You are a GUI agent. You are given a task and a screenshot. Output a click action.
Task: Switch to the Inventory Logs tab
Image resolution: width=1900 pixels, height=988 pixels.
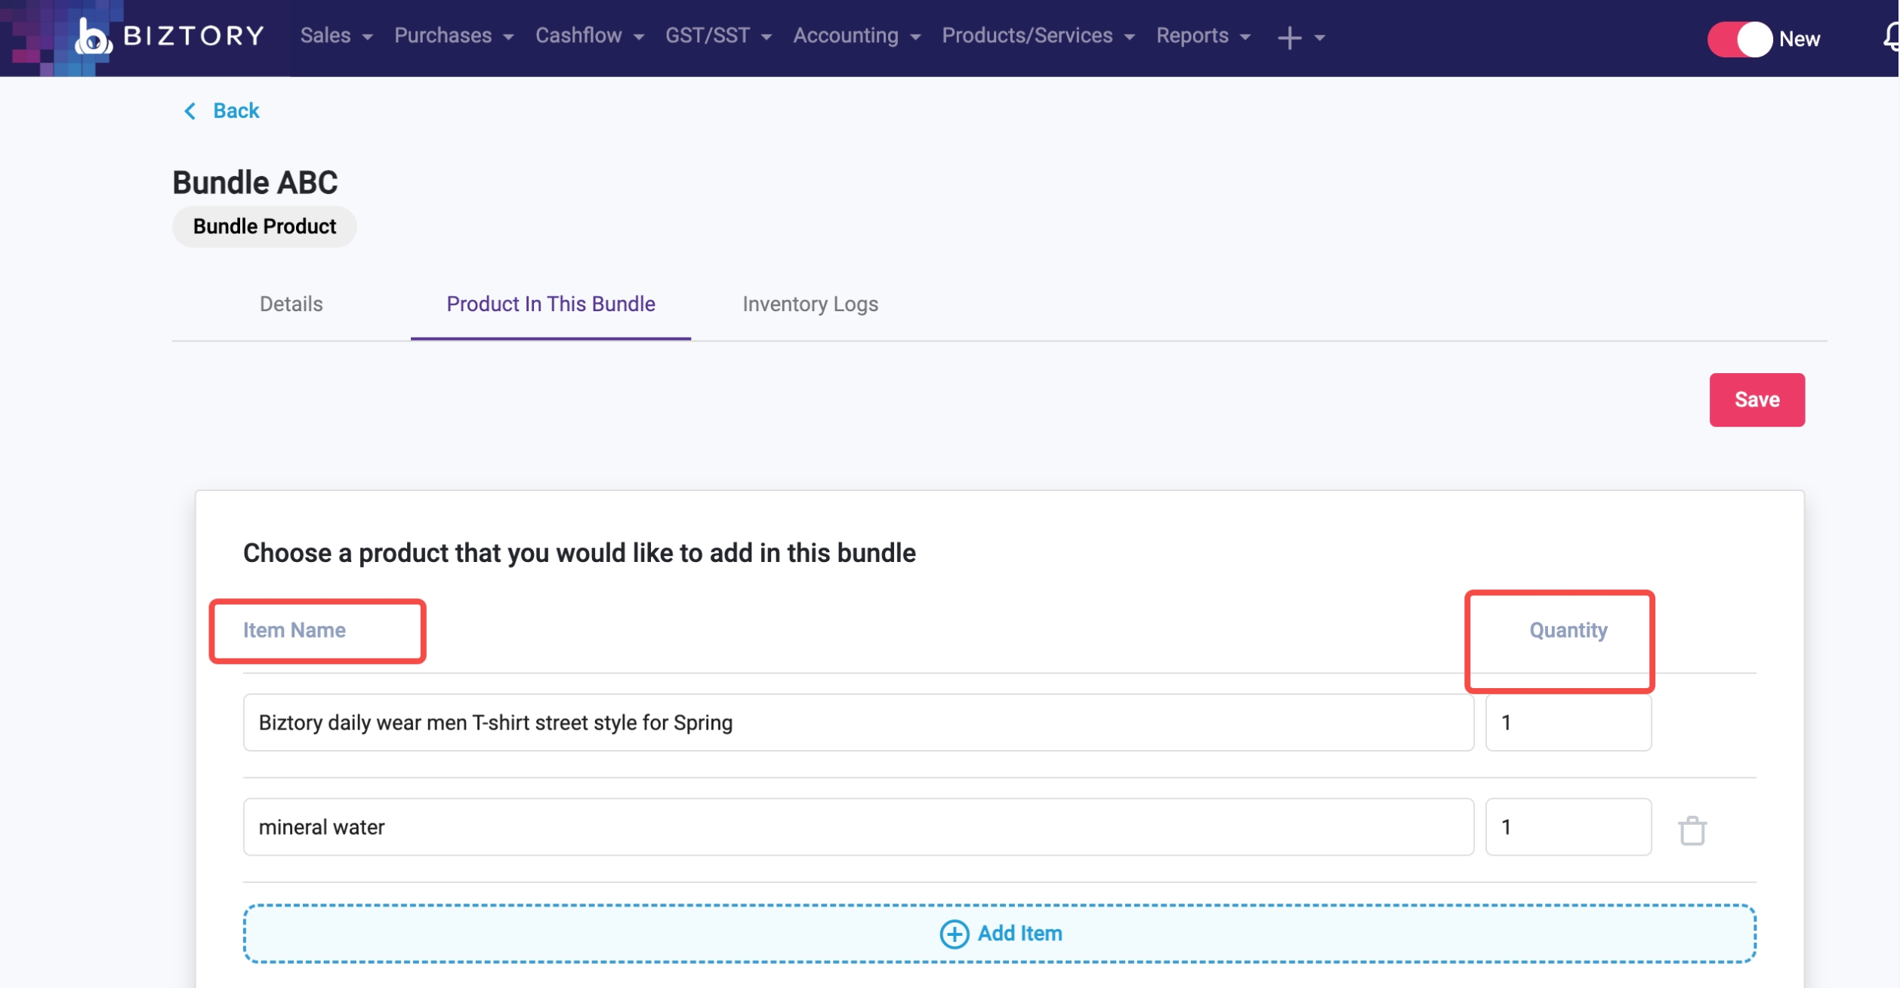[810, 304]
